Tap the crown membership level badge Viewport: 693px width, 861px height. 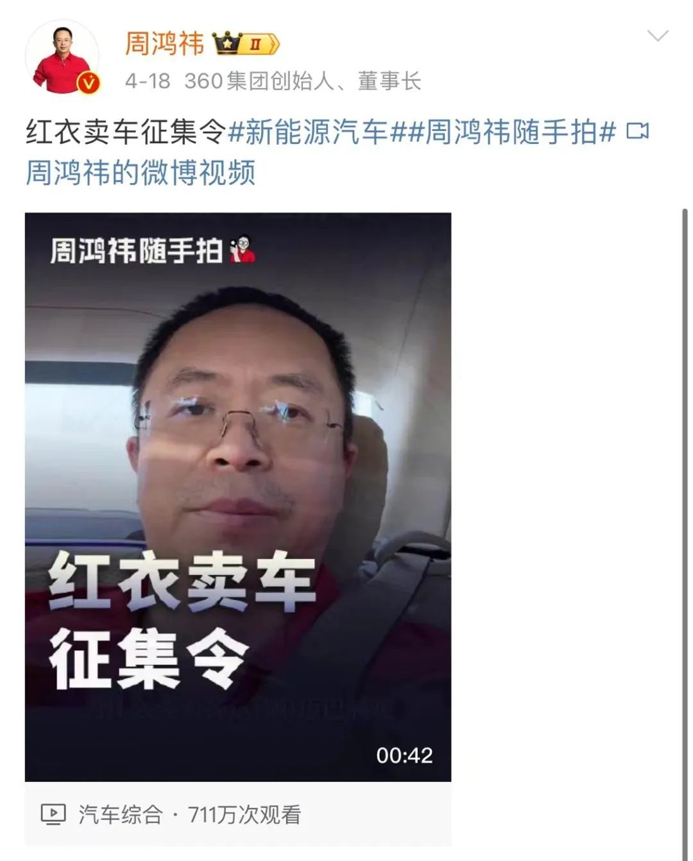pyautogui.click(x=246, y=44)
